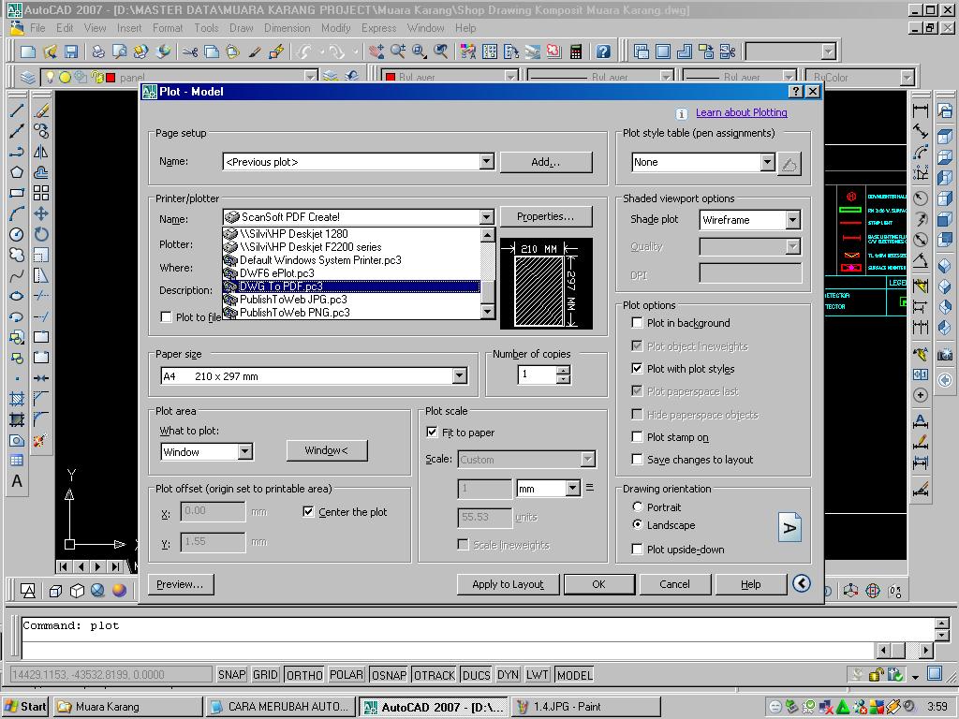Open What to plot Window dropdown

click(x=245, y=451)
